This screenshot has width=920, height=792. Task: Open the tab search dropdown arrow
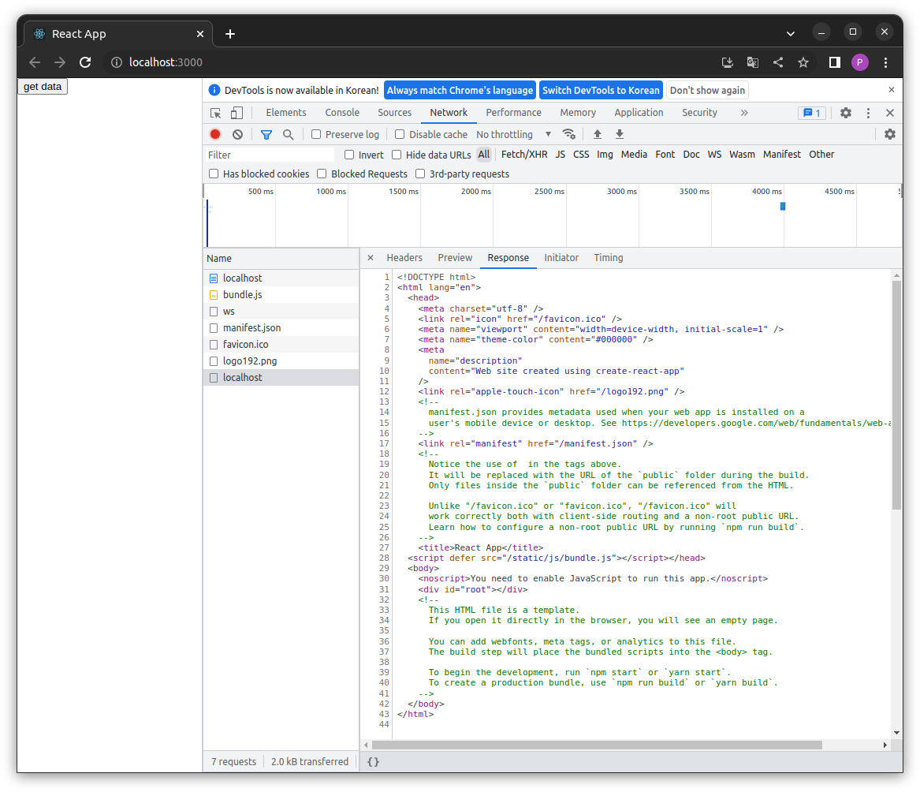click(791, 34)
